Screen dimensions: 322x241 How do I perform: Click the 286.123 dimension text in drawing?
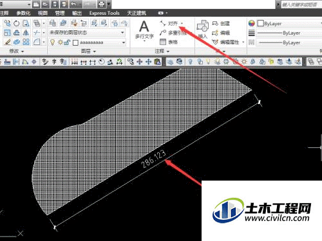click(153, 159)
